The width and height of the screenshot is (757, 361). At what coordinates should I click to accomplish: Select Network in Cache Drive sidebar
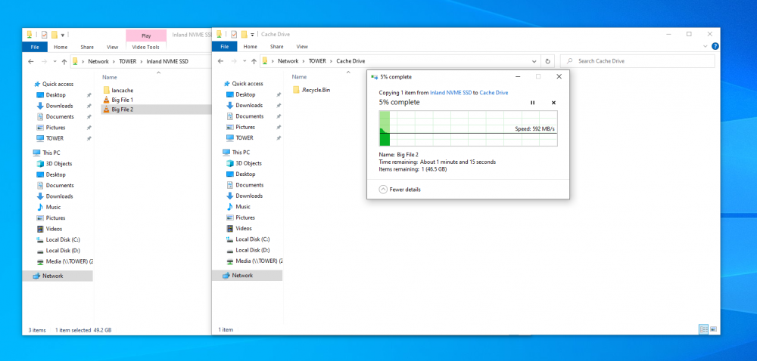(x=248, y=276)
